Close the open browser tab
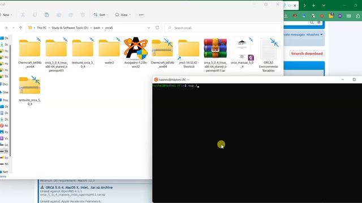Screen dimensions: 362x203 [x=295, y=5]
